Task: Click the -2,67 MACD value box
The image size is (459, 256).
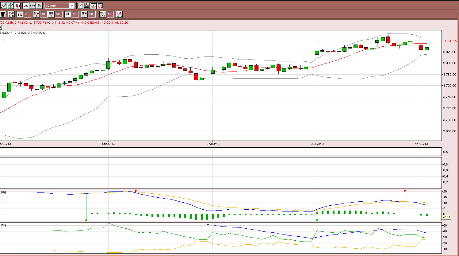Action: [446, 217]
